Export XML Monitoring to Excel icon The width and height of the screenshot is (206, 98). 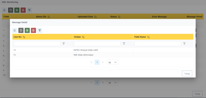coord(17,10)
